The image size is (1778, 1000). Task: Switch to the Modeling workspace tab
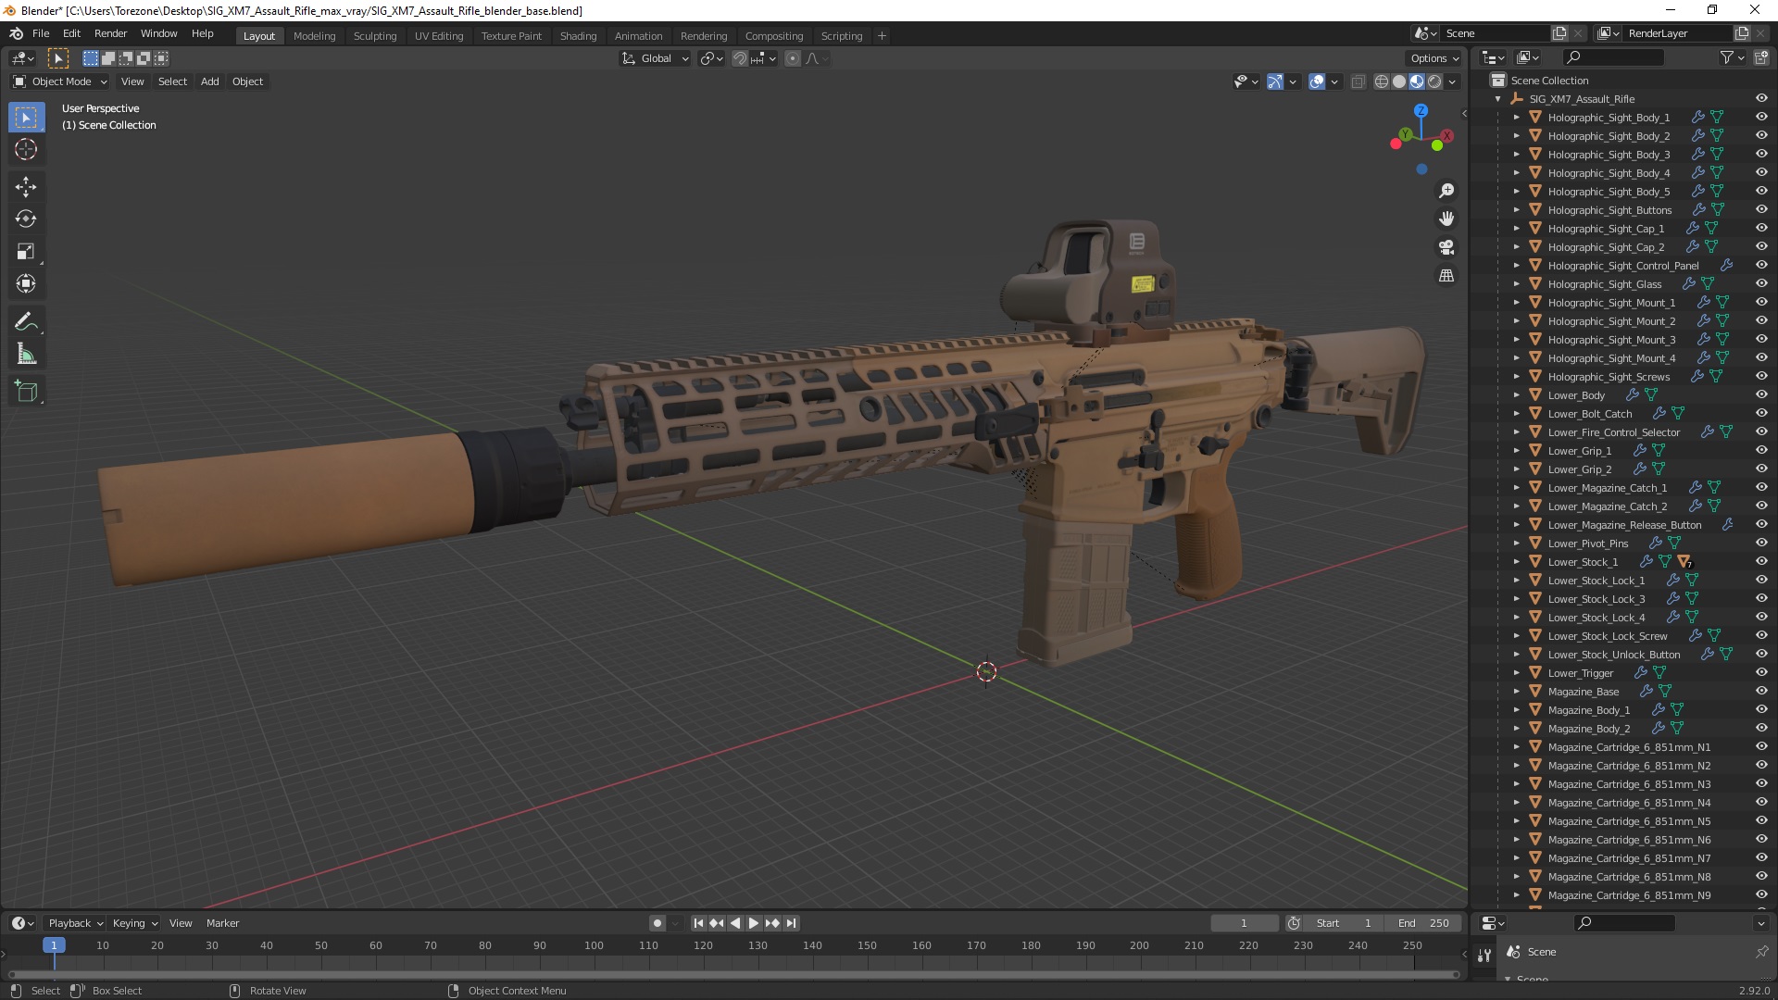pos(314,36)
